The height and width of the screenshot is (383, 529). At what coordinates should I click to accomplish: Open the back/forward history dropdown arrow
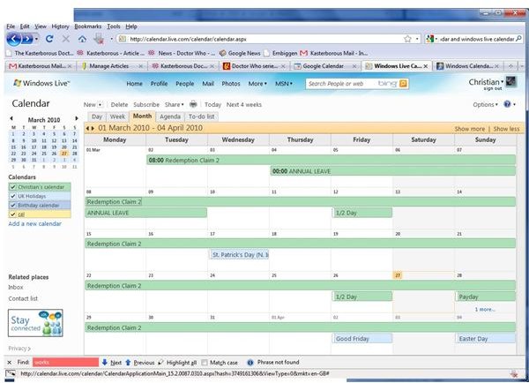36,39
